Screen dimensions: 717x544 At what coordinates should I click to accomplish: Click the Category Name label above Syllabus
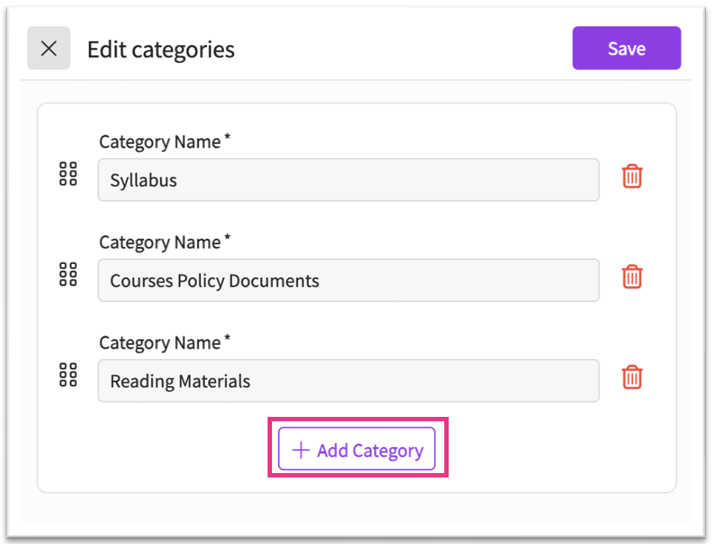click(160, 142)
